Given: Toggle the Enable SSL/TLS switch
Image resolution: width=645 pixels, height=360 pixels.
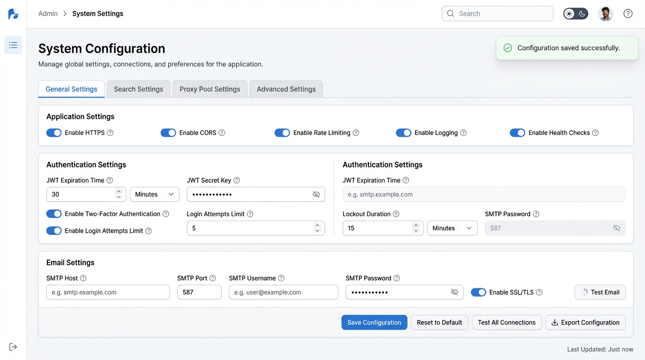Looking at the screenshot, I should pyautogui.click(x=478, y=292).
